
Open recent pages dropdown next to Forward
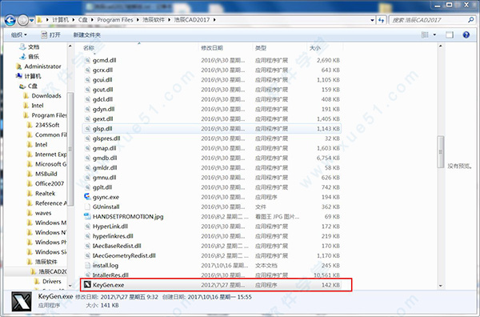point(32,20)
